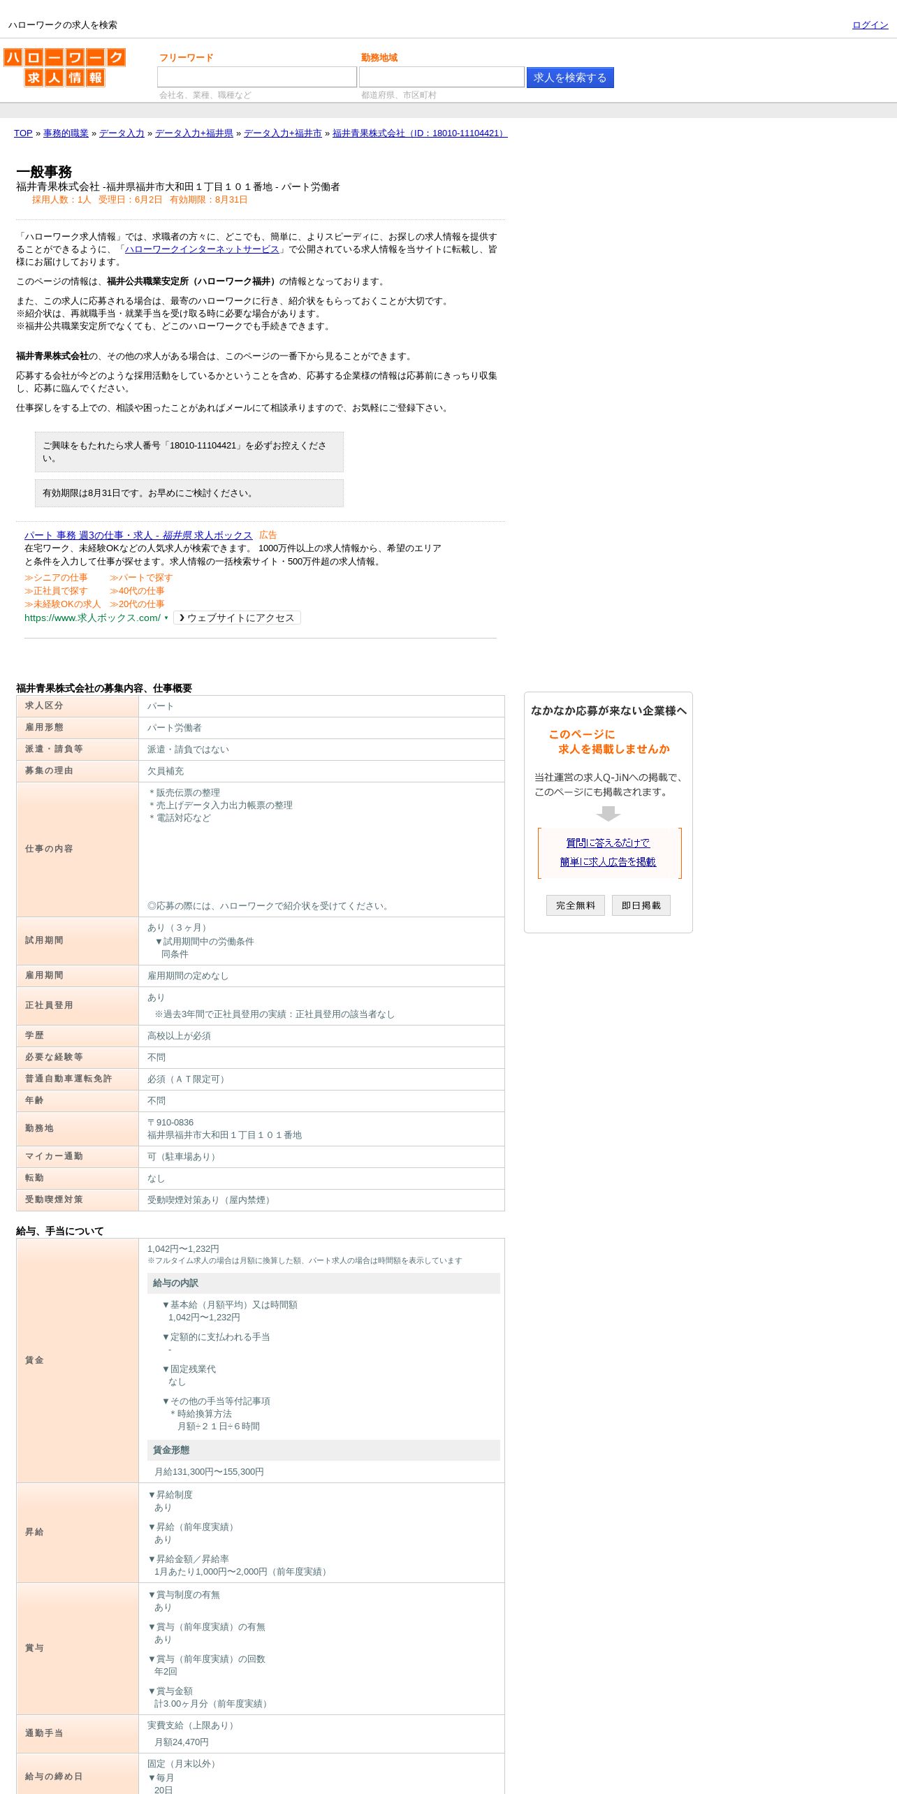Click the このページに求人を掲載しませんか heading
897x1794 pixels.
[608, 742]
